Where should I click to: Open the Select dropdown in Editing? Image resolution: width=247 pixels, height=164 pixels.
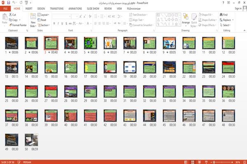click(x=225, y=25)
